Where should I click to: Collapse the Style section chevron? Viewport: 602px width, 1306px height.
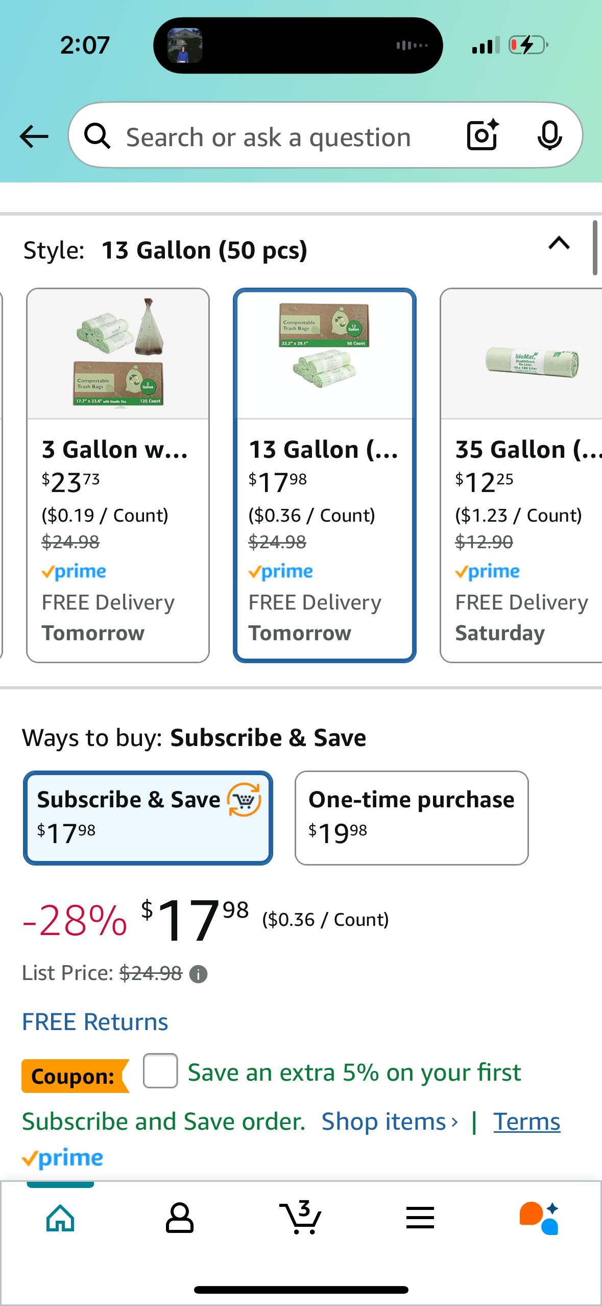pyautogui.click(x=559, y=243)
